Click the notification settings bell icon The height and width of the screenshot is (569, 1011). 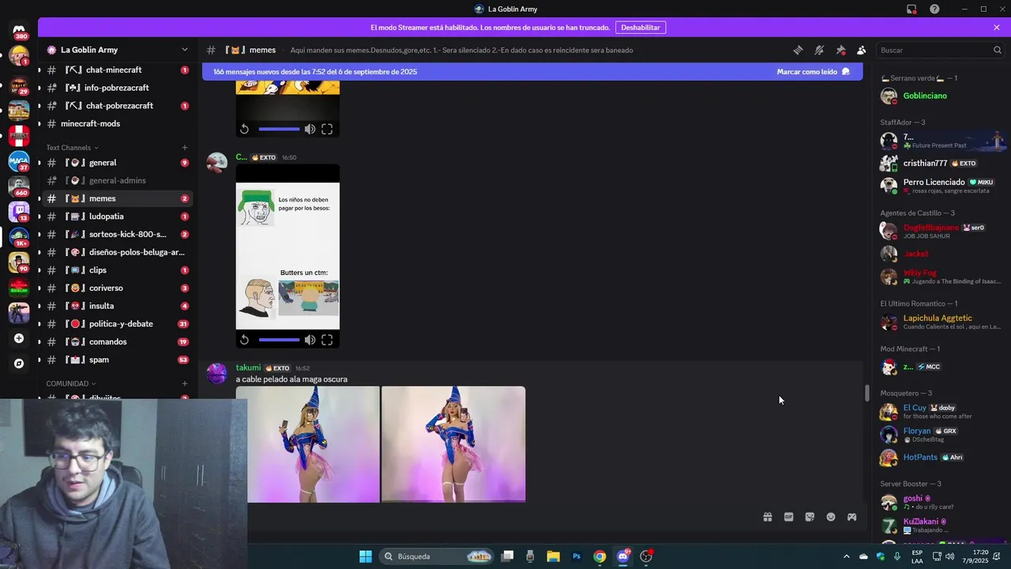point(819,50)
